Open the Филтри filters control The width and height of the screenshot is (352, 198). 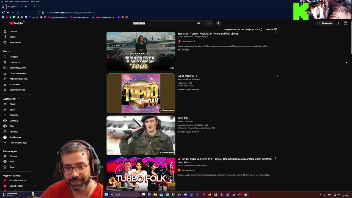pyautogui.click(x=271, y=29)
